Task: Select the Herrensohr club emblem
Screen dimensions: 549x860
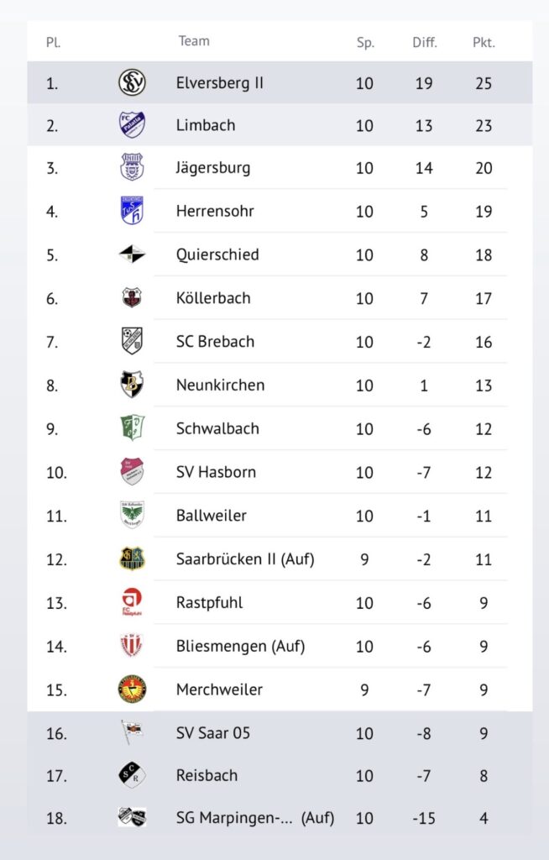Action: click(132, 211)
